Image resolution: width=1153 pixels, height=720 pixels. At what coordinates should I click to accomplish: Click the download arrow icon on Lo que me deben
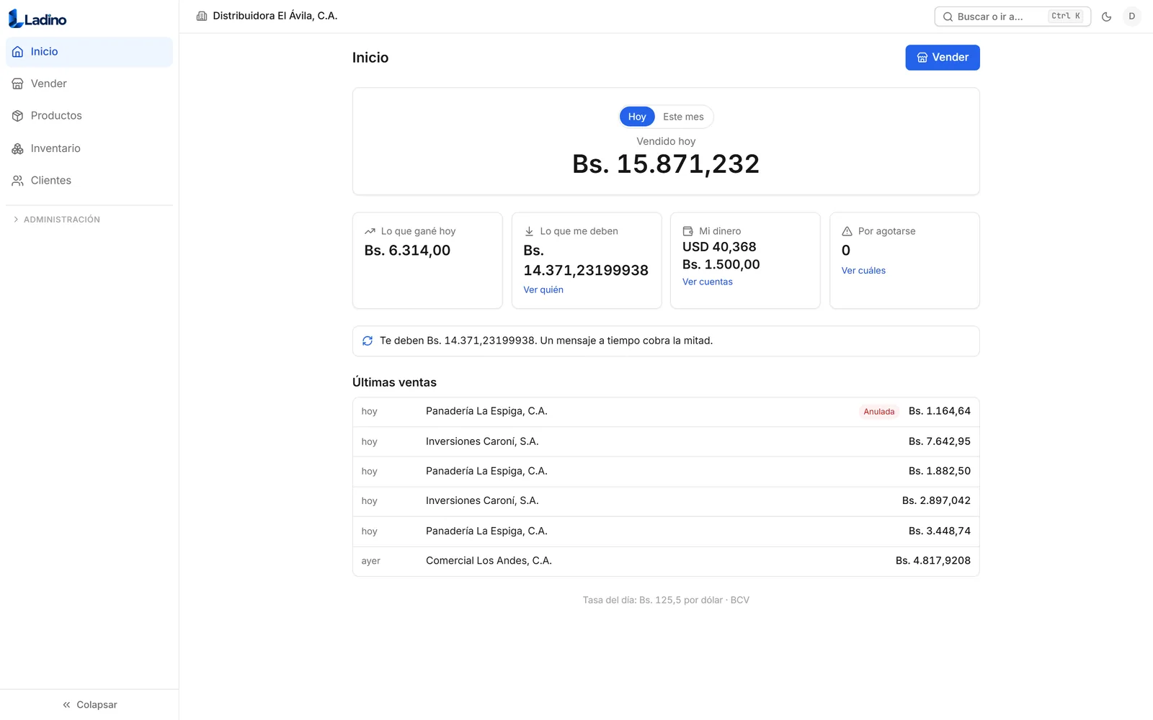coord(529,231)
